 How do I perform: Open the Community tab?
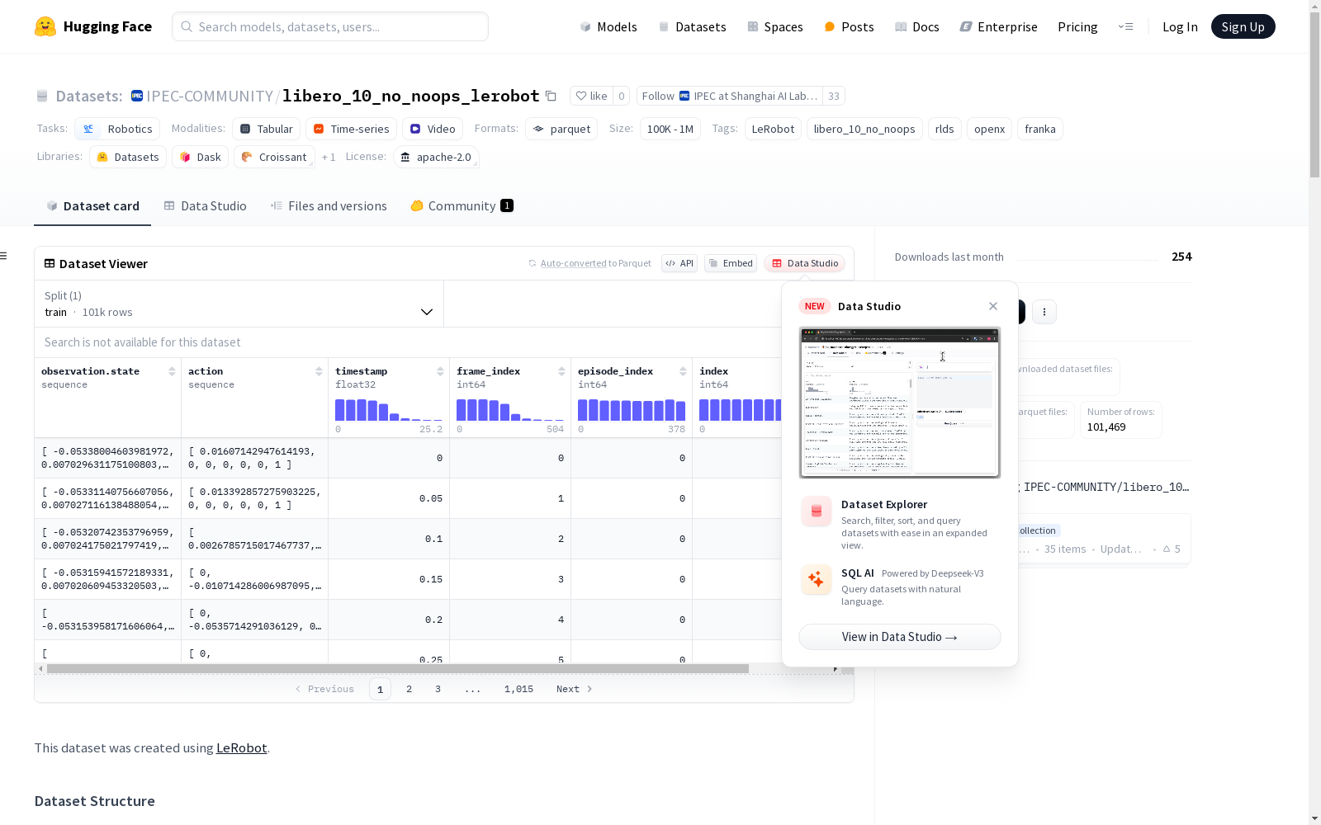coord(462,206)
